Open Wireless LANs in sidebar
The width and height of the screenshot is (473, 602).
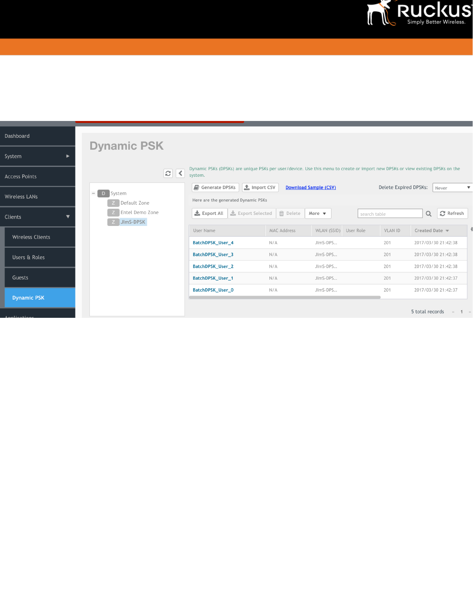pos(38,197)
